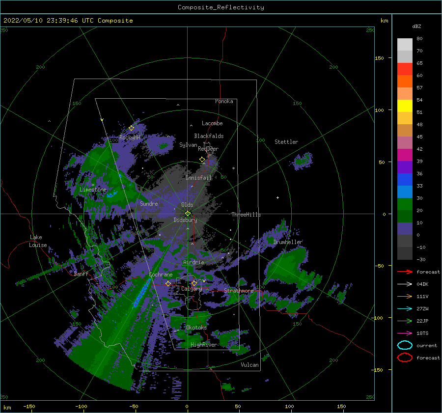Image resolution: width=442 pixels, height=413 pixels.
Task: Click the Strathmore town label
Action: 239,290
